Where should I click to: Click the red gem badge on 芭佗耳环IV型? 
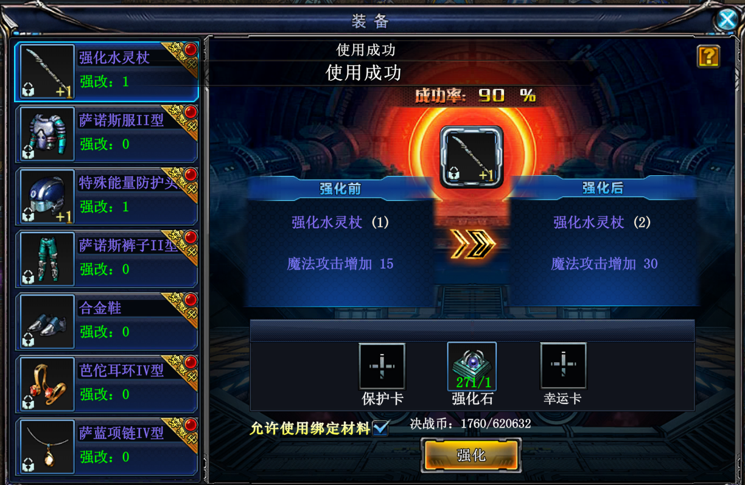(191, 362)
